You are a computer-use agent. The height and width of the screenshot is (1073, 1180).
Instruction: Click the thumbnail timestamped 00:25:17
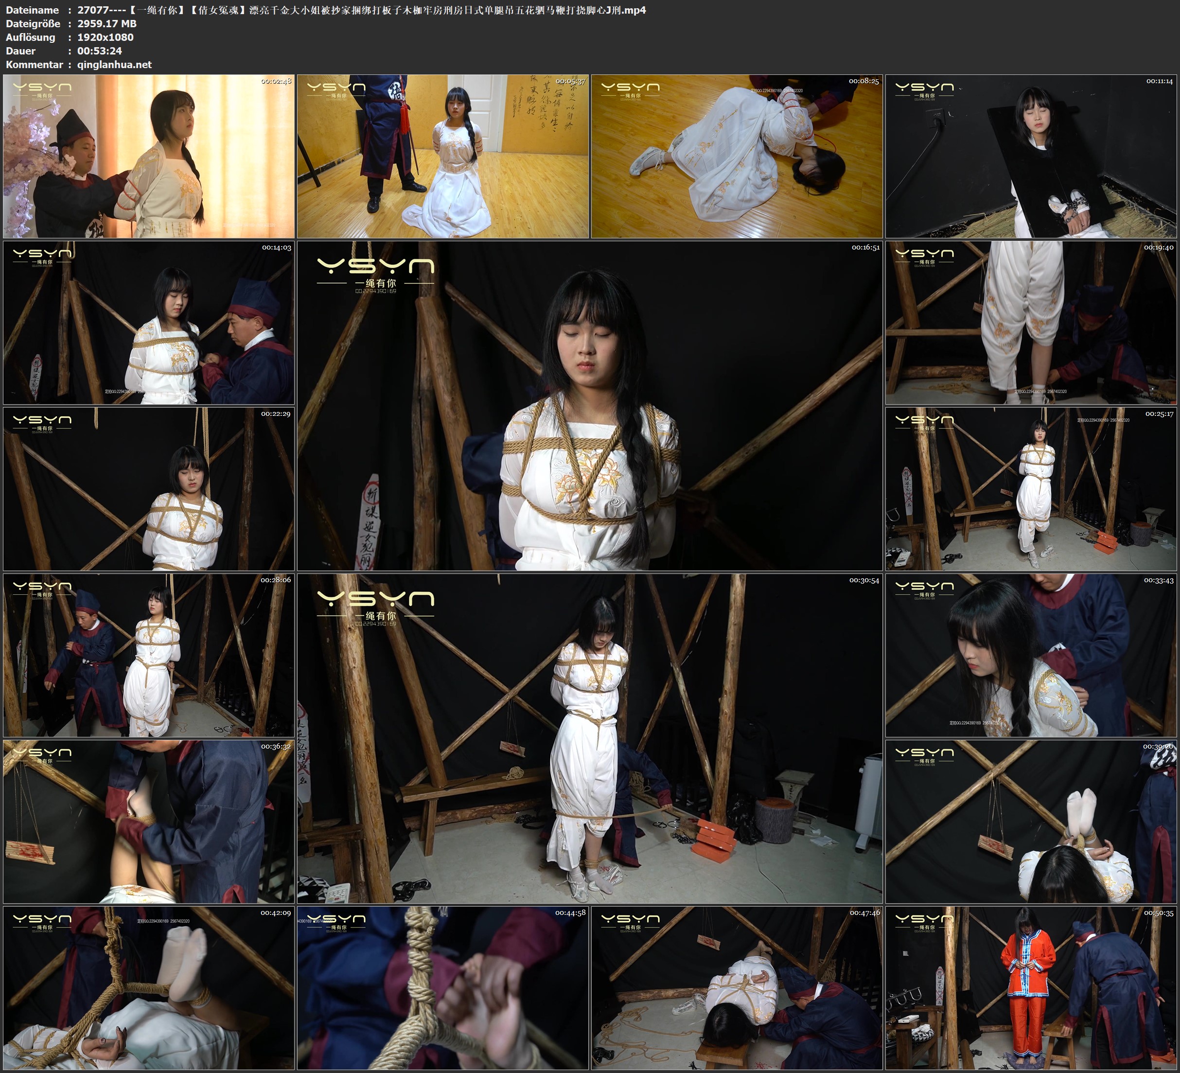point(1031,489)
